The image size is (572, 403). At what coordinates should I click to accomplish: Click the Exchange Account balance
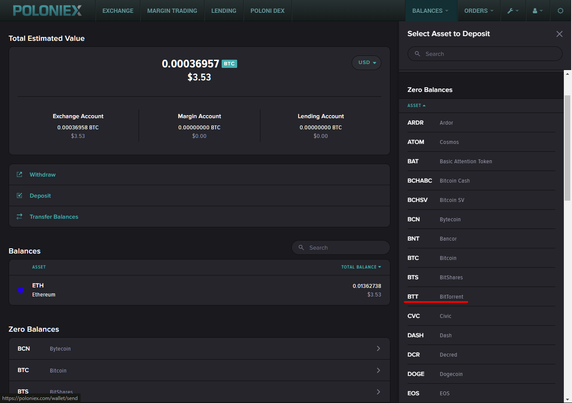click(x=78, y=127)
